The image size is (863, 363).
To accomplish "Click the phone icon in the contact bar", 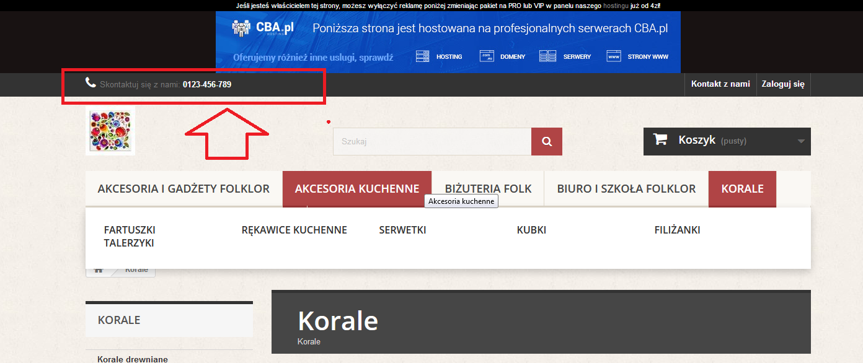I will point(91,82).
